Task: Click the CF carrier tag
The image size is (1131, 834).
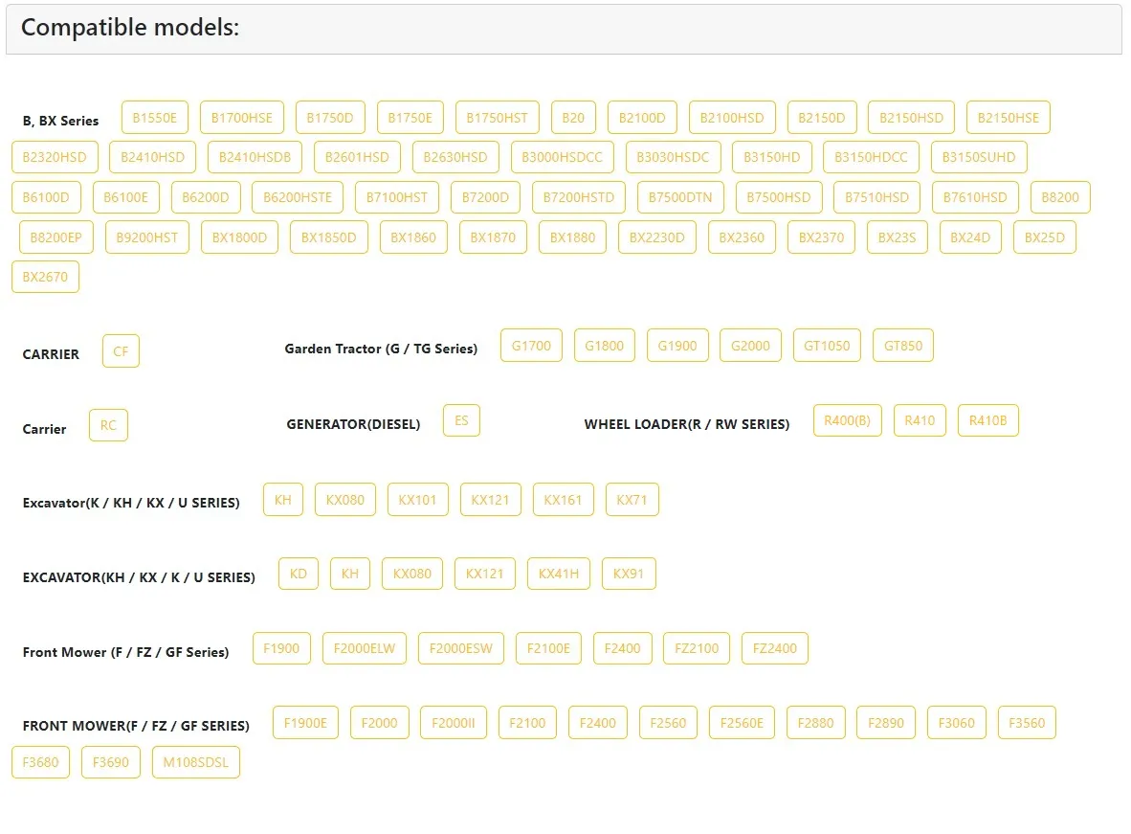Action: click(x=121, y=351)
